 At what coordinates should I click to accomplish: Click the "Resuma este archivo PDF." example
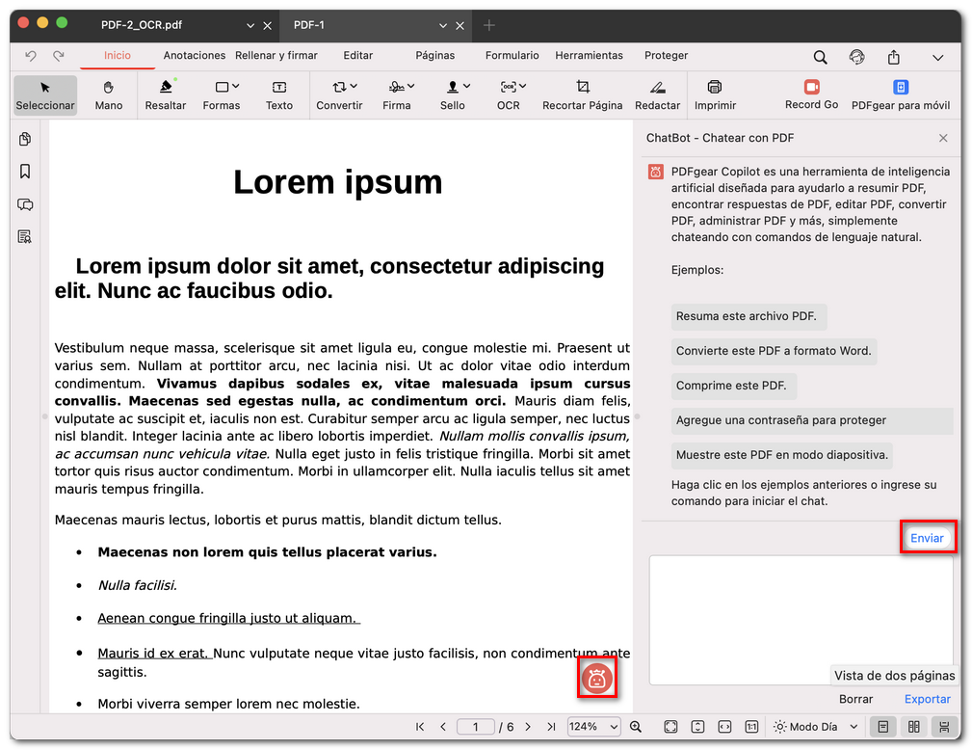(747, 316)
